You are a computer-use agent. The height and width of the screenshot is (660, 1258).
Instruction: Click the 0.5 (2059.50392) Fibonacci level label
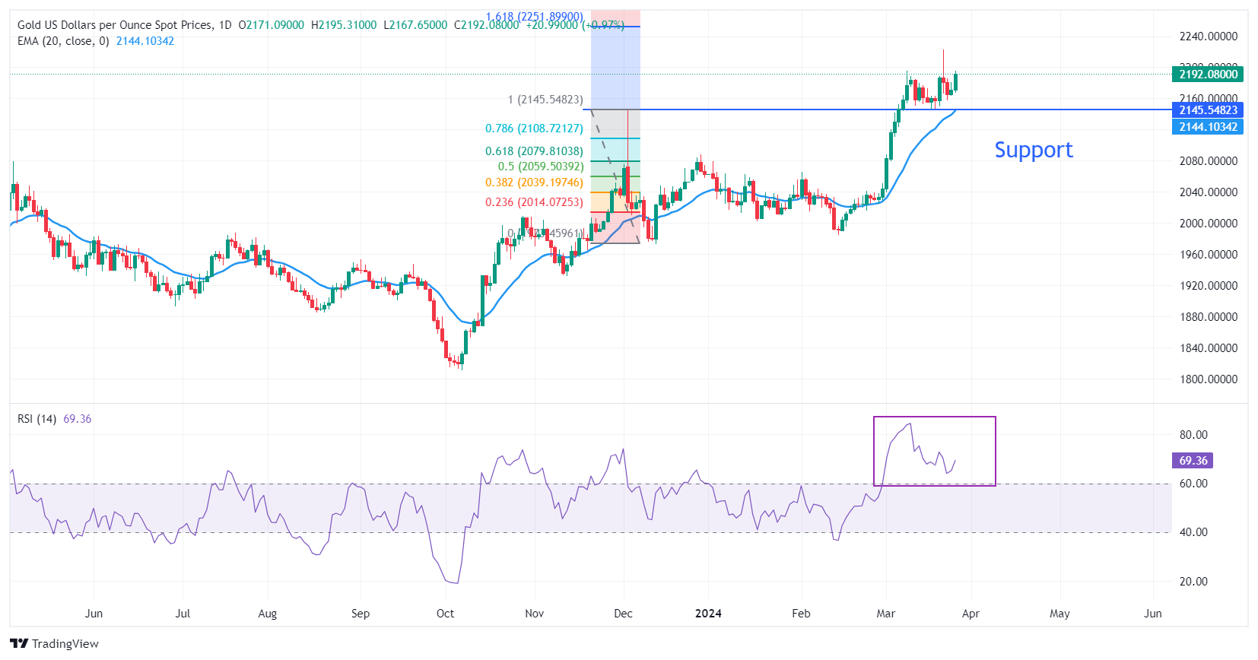pyautogui.click(x=540, y=167)
